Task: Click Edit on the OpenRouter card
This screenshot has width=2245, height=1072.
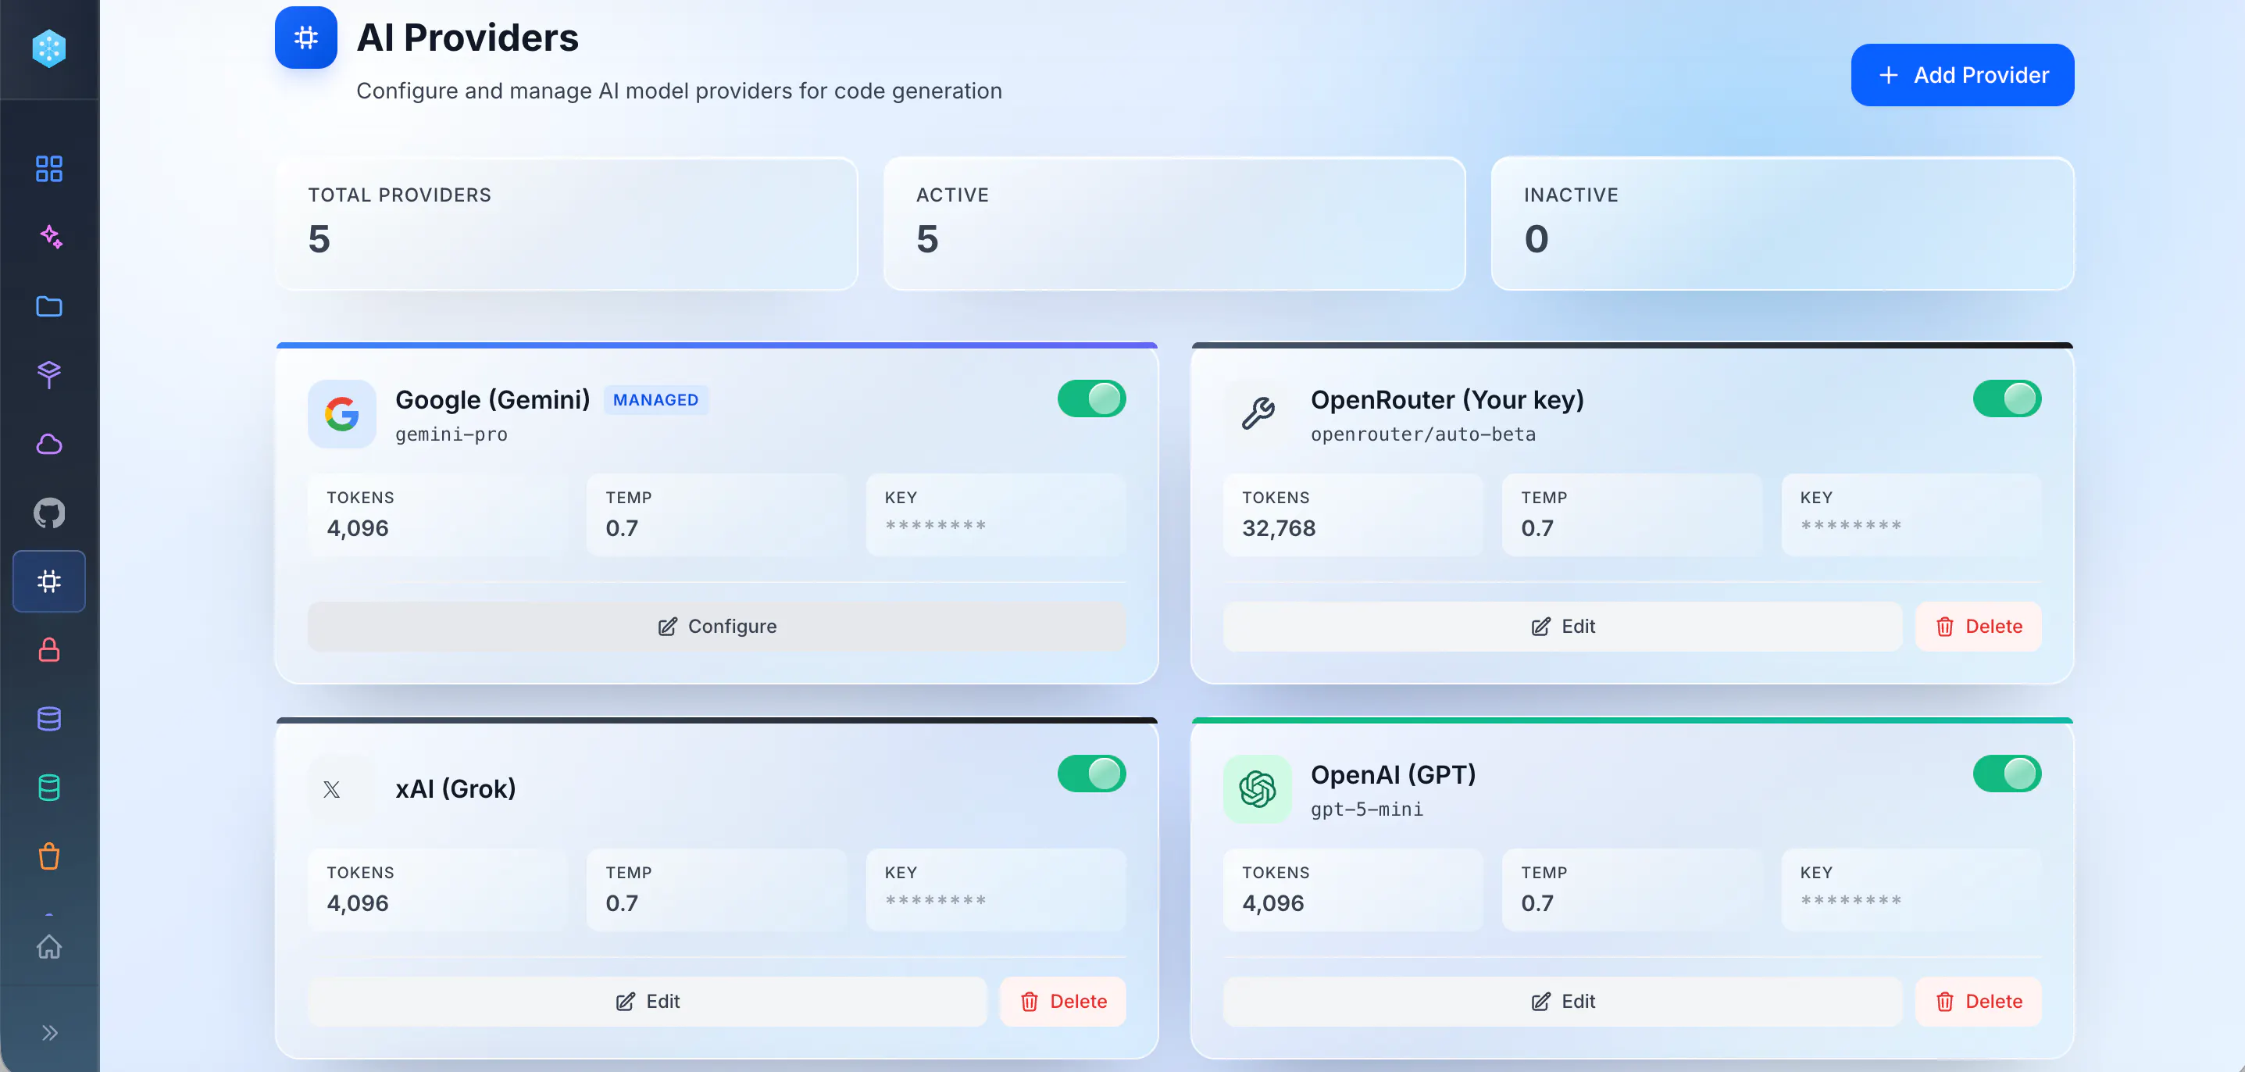Action: point(1562,627)
